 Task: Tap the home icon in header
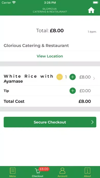pos(91,10)
